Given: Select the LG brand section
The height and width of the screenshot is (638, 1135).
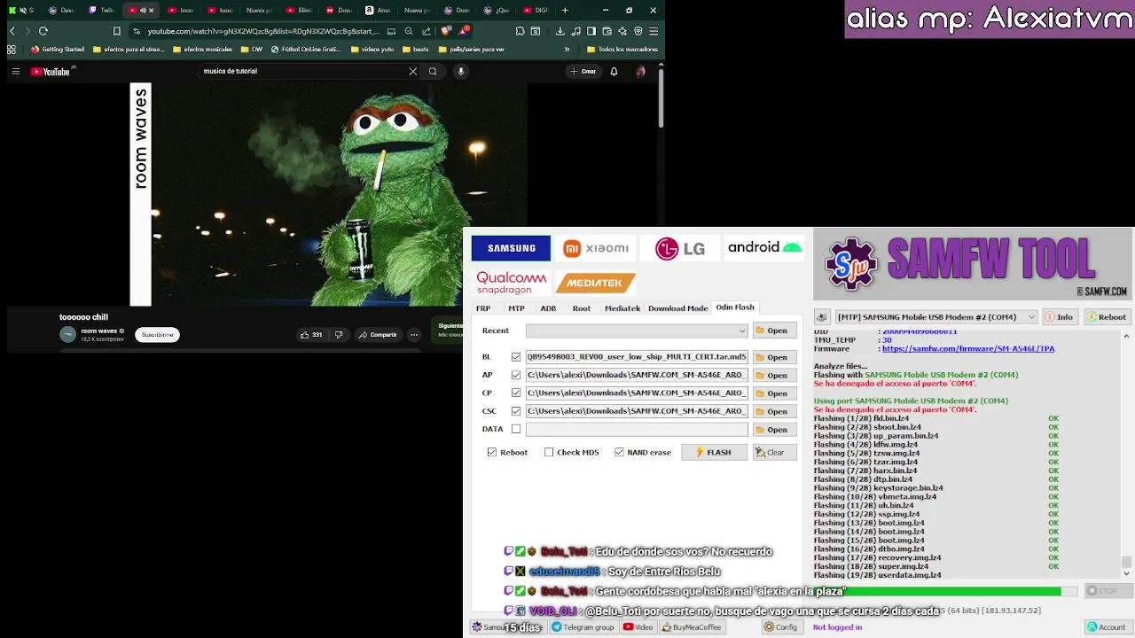Looking at the screenshot, I should (x=680, y=248).
